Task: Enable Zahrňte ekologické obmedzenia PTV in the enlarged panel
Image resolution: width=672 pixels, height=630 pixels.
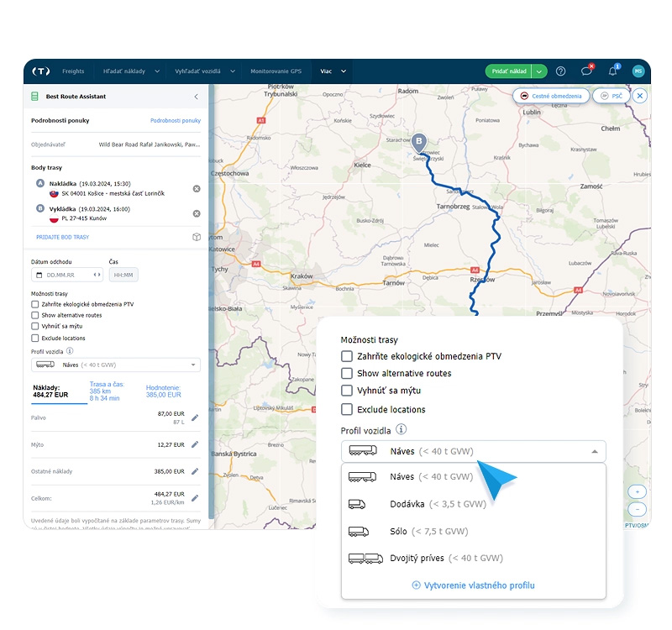Action: pyautogui.click(x=347, y=356)
